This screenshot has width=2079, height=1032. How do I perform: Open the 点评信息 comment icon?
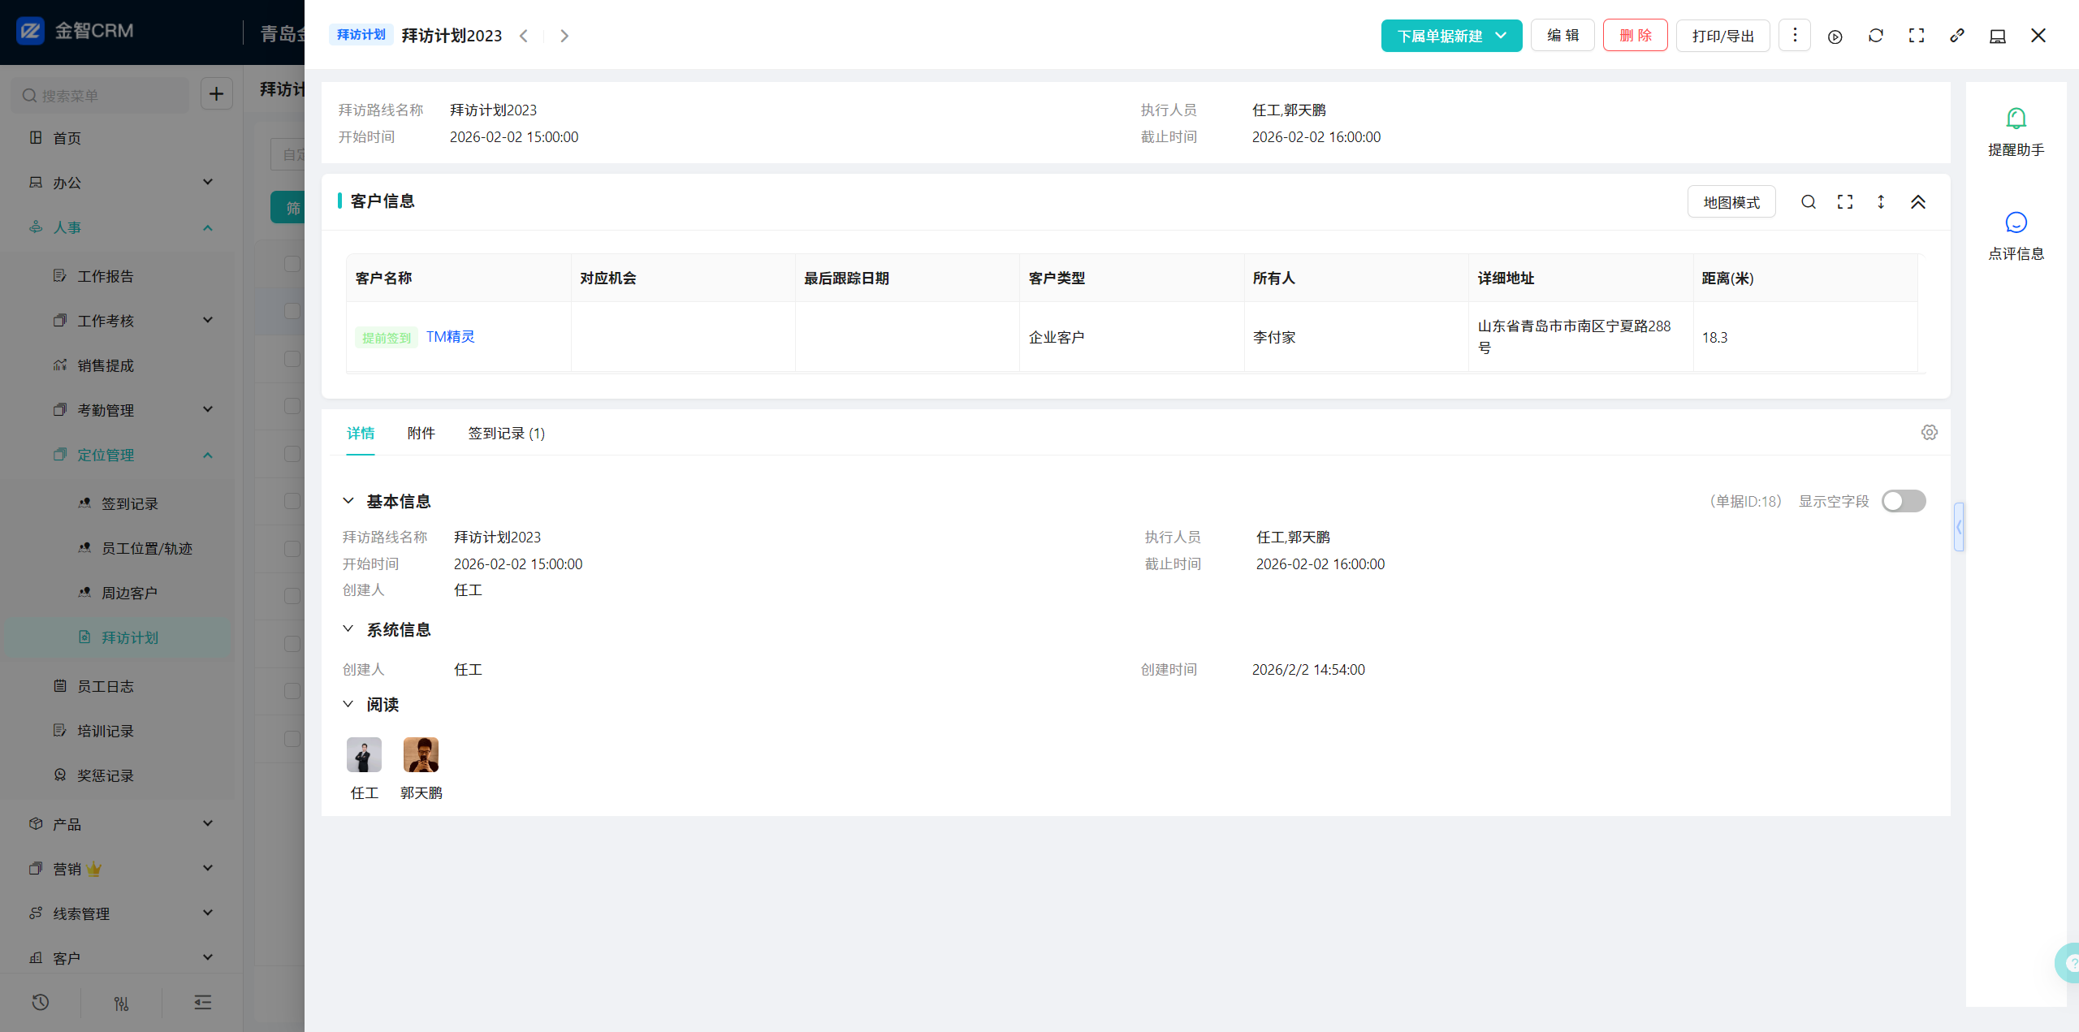[2016, 222]
